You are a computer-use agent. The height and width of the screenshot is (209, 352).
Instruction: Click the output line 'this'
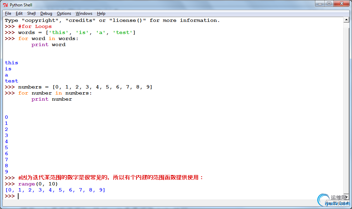pyautogui.click(x=11, y=63)
